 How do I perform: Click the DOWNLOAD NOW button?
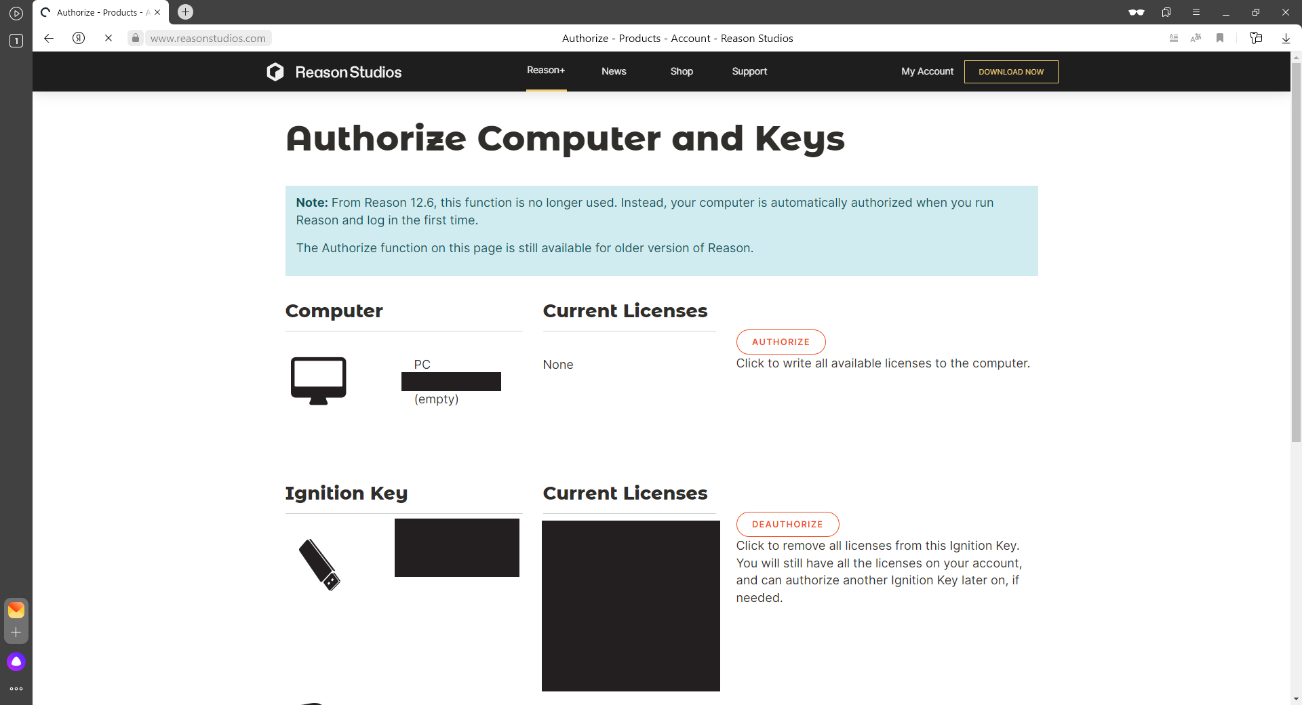tap(1011, 72)
